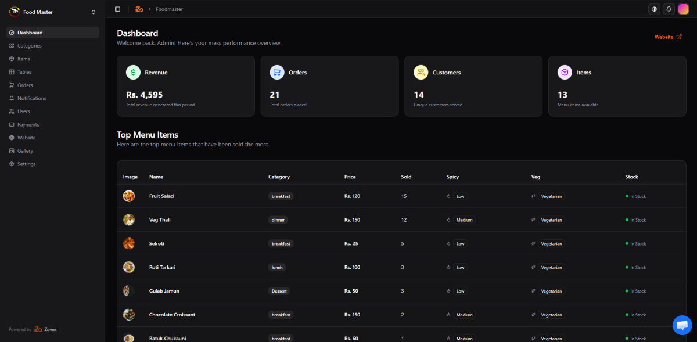Click the Sold column header
This screenshot has width=697, height=342.
click(x=406, y=177)
